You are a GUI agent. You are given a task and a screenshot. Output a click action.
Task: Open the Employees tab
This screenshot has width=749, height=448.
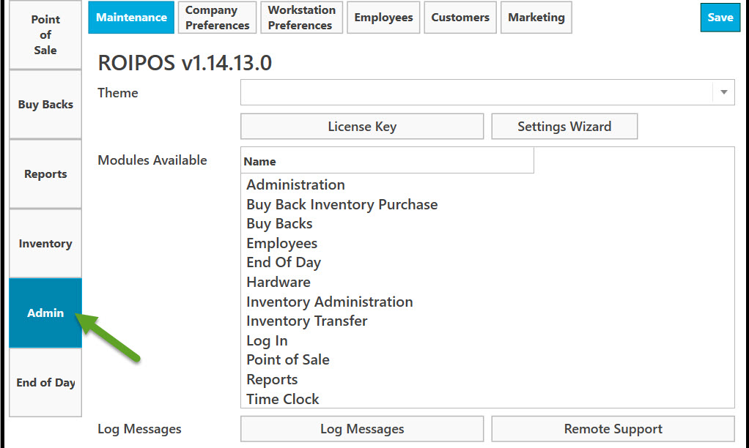pos(383,18)
